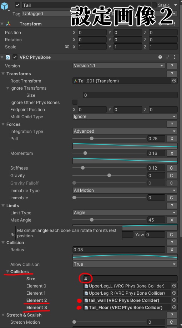Add Immobile curve with C button
Viewport: 182px width, 328px height.
(x=172, y=198)
